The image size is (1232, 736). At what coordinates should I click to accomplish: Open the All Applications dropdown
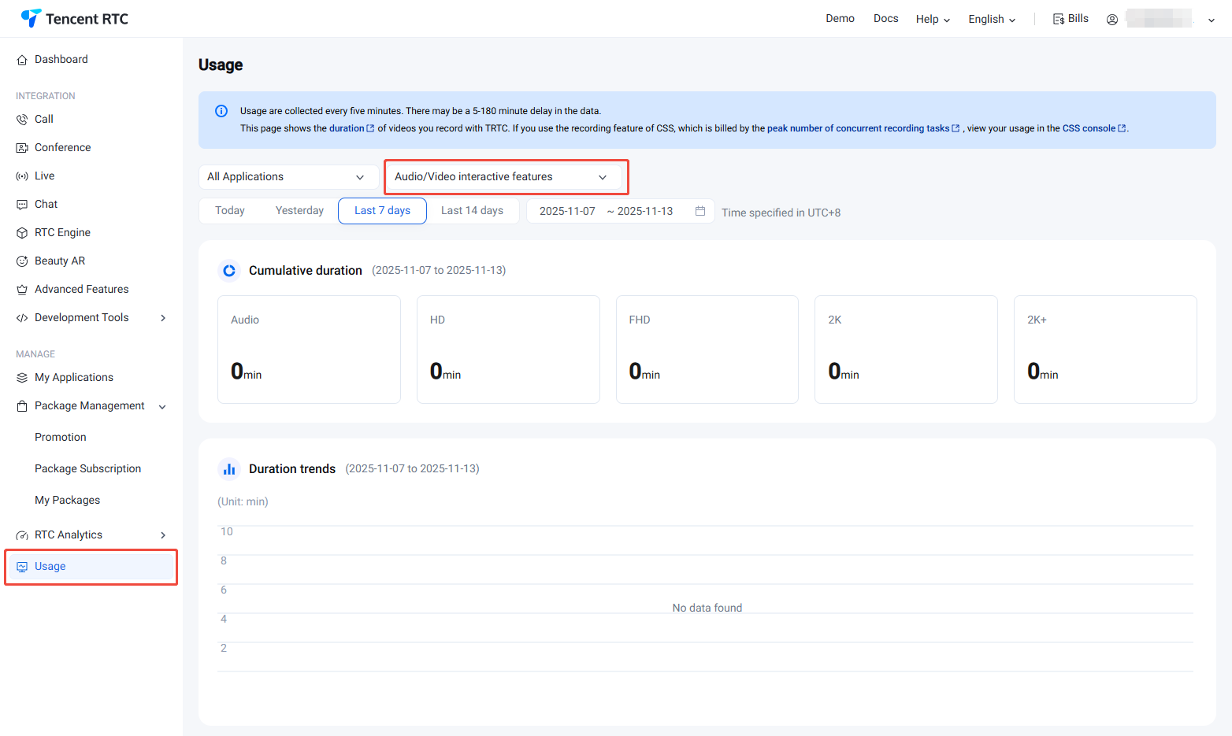click(x=286, y=177)
